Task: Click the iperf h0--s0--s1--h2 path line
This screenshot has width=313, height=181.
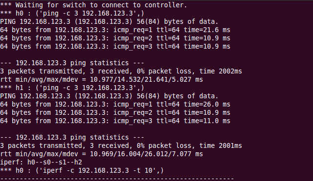Action: point(41,163)
